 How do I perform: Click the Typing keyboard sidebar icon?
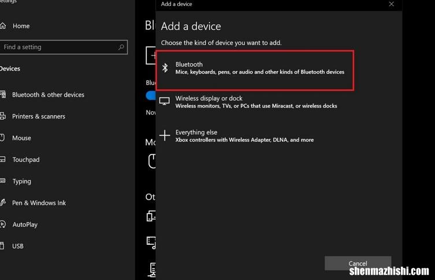click(x=2, y=181)
